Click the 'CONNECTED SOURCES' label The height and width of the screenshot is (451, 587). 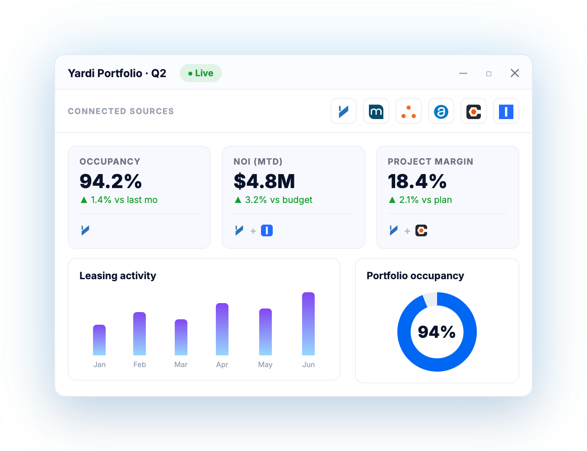121,111
